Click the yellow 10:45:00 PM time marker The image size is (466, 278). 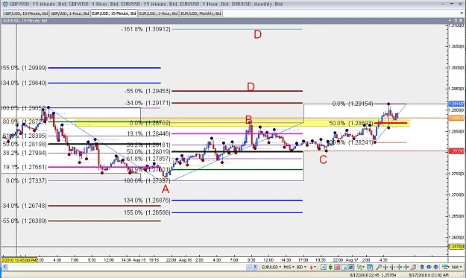19,260
